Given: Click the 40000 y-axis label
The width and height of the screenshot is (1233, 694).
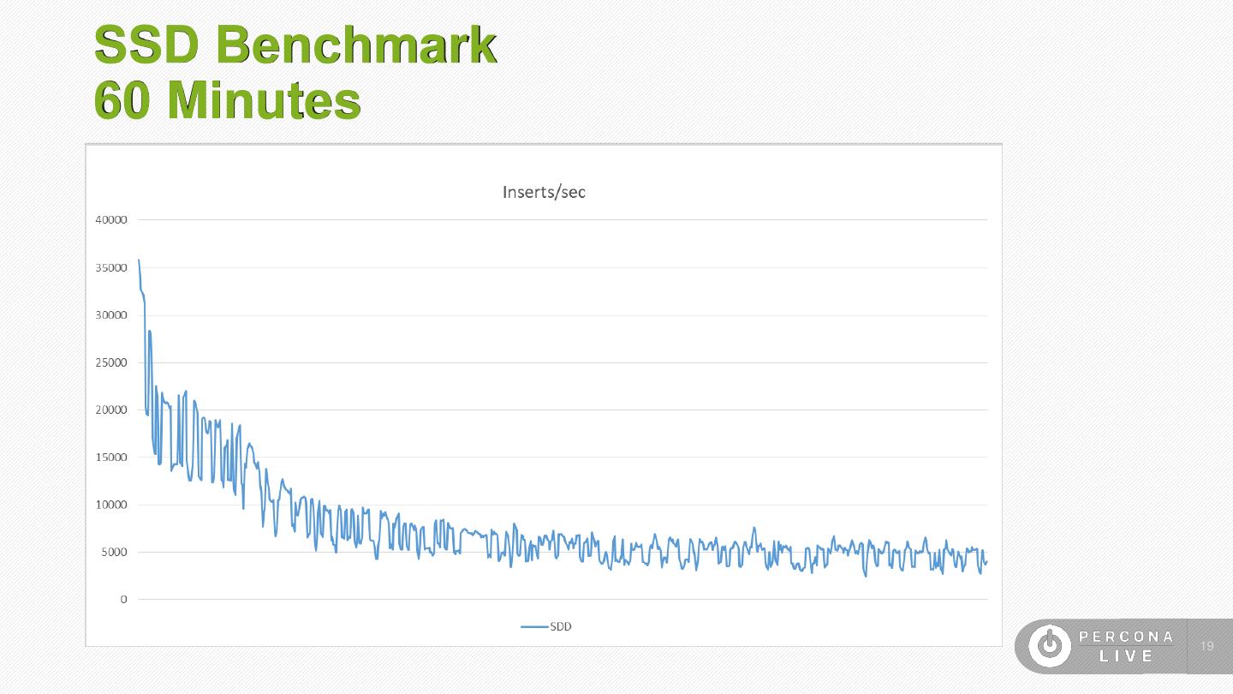Looking at the screenshot, I should [x=110, y=220].
